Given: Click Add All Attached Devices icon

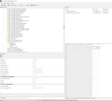Looking at the screenshot, I should [3, 5].
